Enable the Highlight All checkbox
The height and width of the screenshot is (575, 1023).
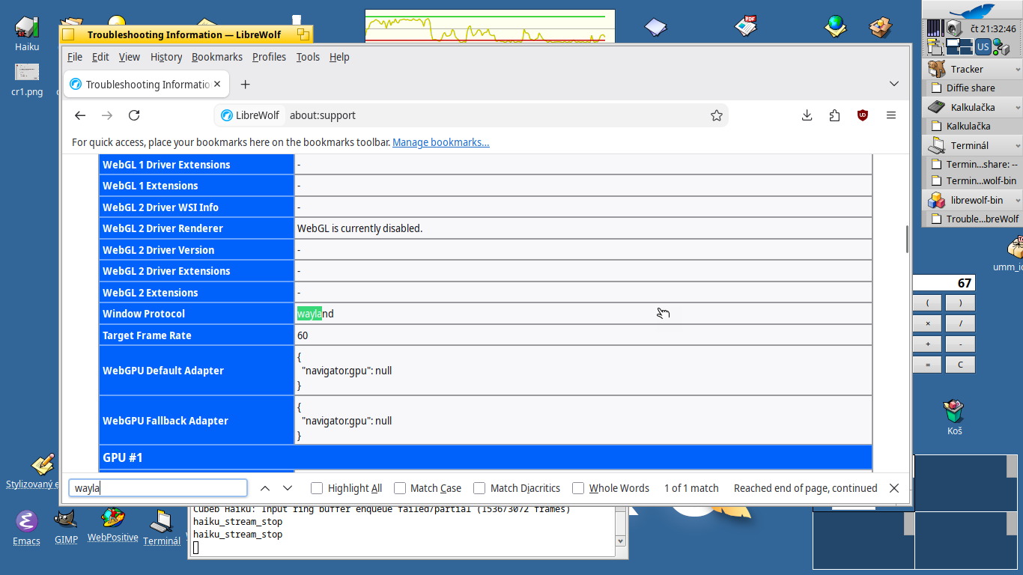pyautogui.click(x=317, y=488)
